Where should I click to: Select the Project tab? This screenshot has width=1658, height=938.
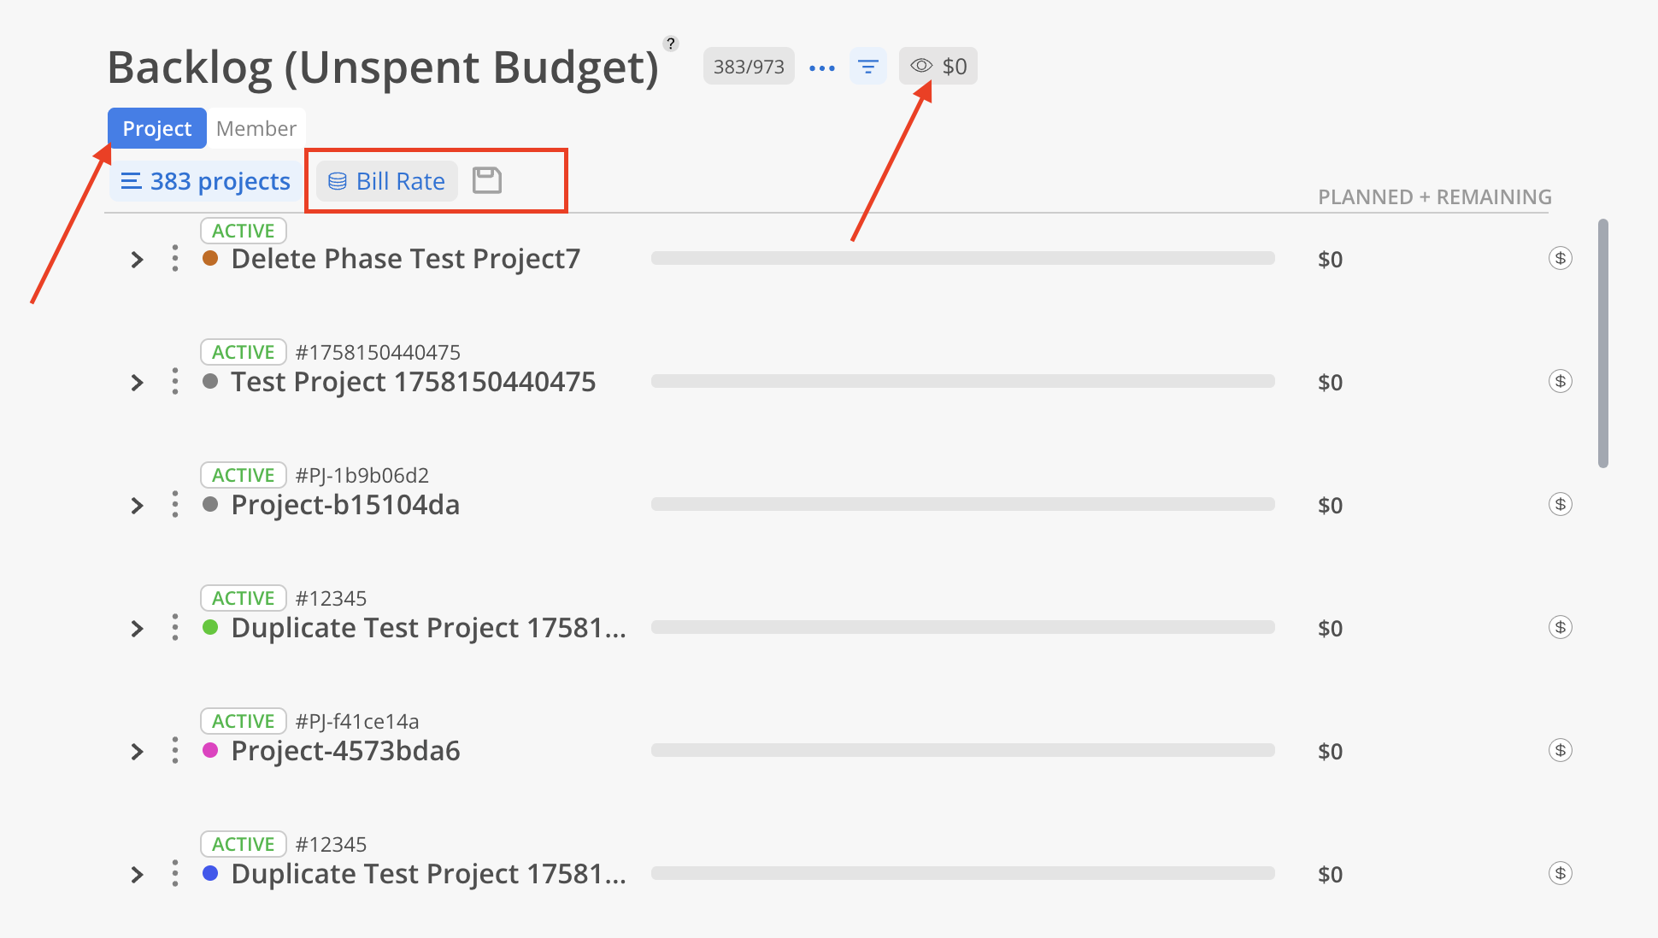[157, 128]
